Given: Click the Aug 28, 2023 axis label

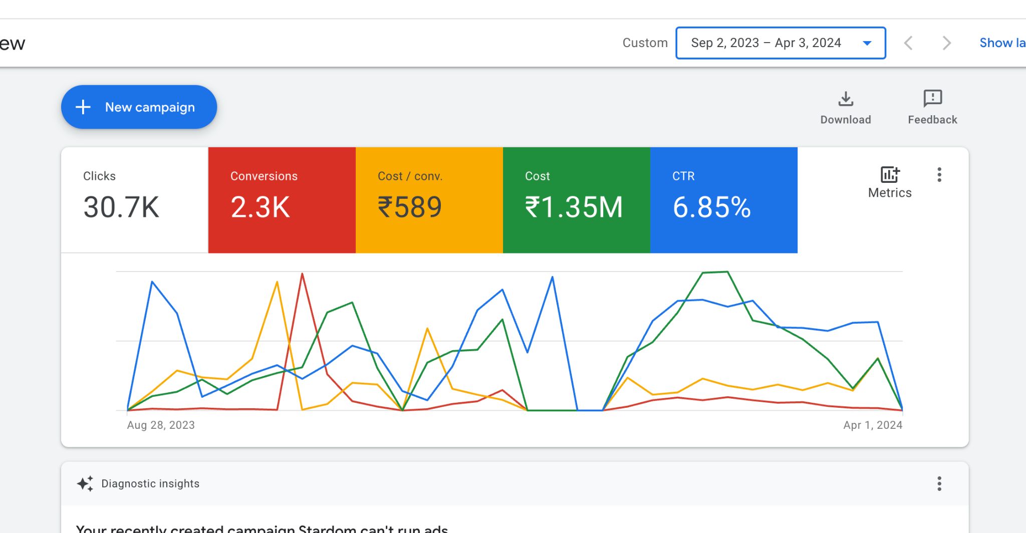Looking at the screenshot, I should 161,425.
